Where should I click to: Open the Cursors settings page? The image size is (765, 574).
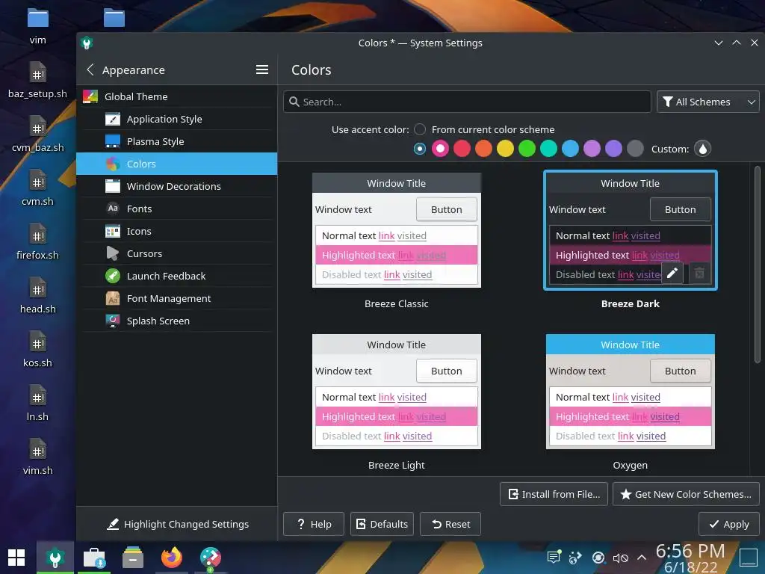point(176,253)
